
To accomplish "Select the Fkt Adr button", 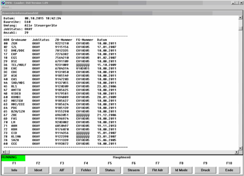I will tap(158, 170).
